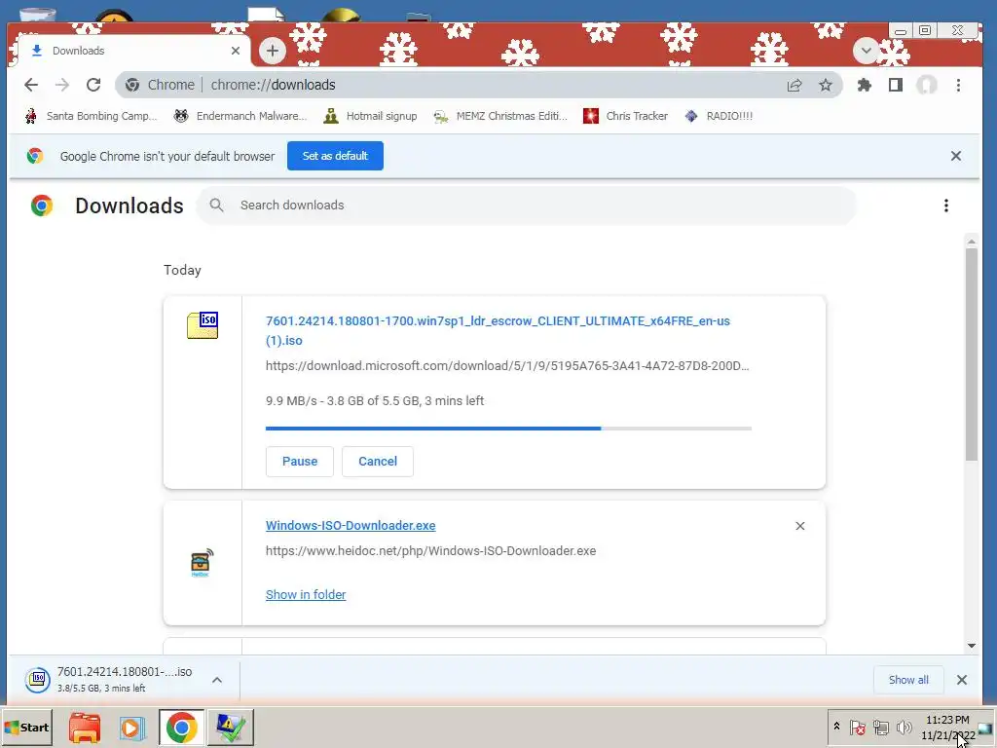Expand download shelf item options chevron
The image size is (997, 748).
tap(217, 680)
